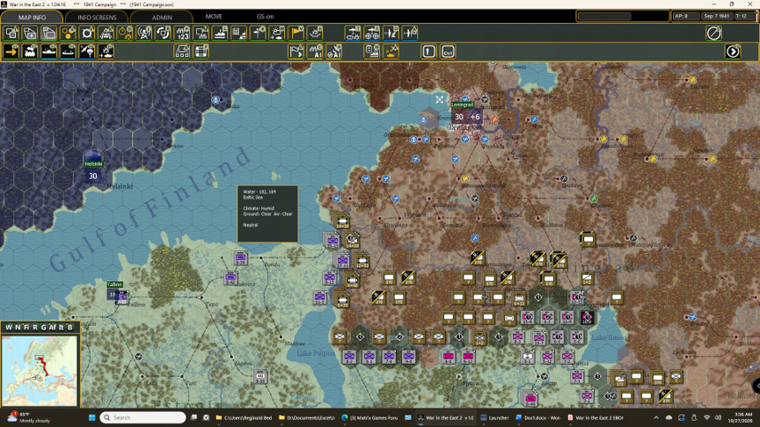Toggle the It filter on the minimap bar

pos(61,327)
